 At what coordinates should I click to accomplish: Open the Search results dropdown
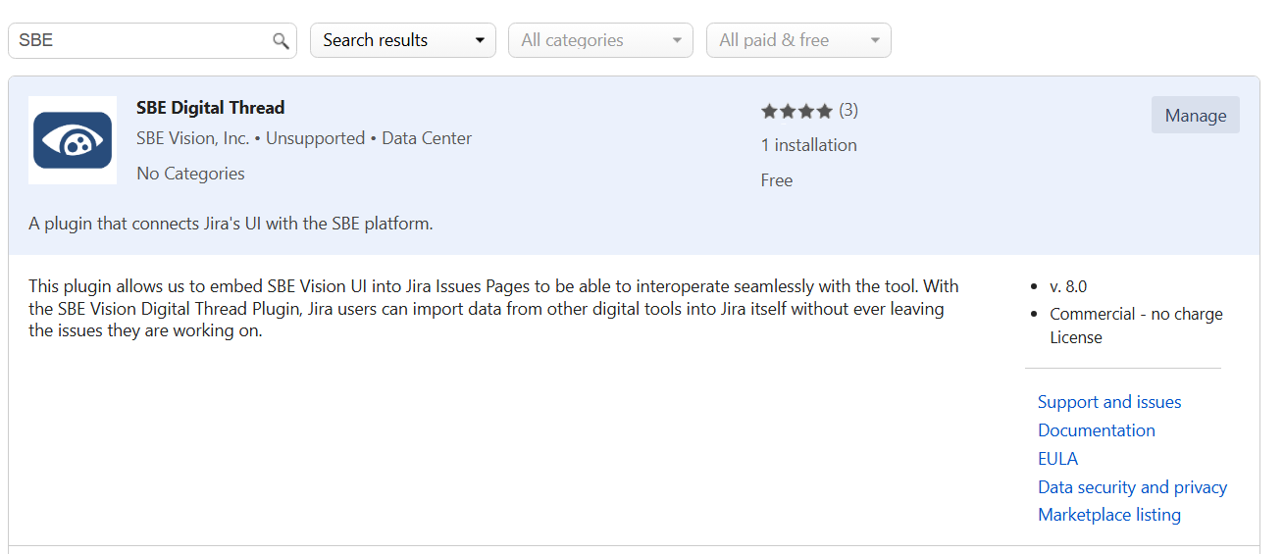click(403, 40)
